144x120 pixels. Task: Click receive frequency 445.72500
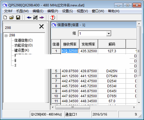click(70, 86)
